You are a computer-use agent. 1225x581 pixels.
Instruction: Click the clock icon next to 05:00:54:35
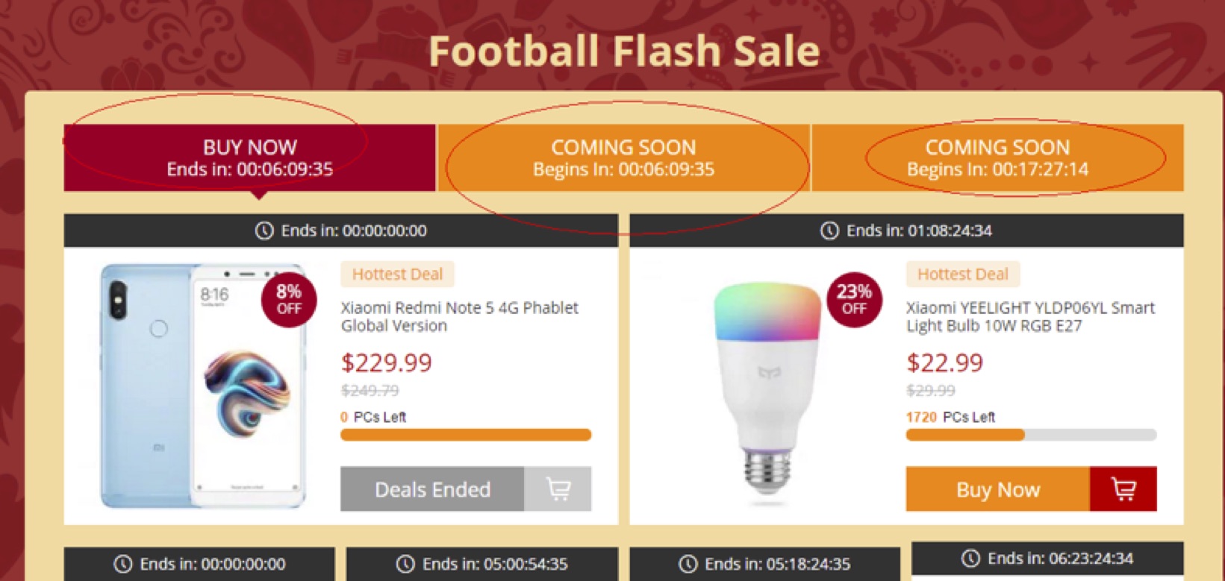pyautogui.click(x=405, y=564)
